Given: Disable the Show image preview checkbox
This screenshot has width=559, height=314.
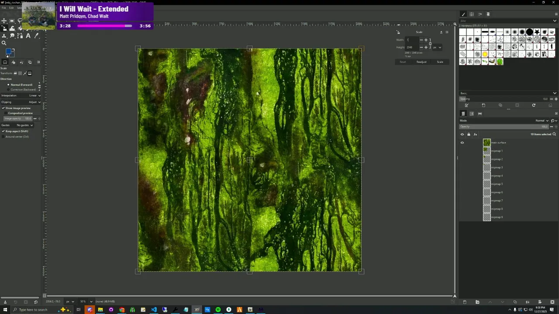Looking at the screenshot, I should click(x=3, y=108).
